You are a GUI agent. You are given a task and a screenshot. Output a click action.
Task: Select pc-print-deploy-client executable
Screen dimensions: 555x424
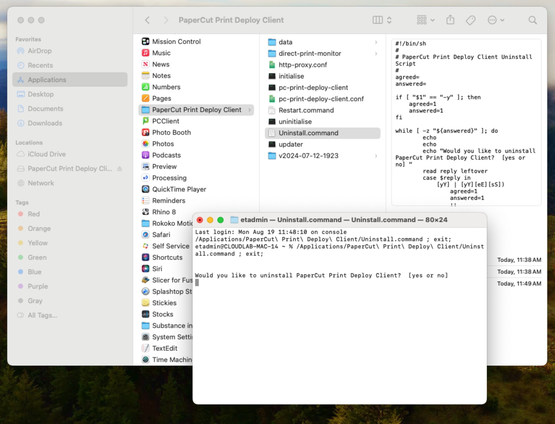pyautogui.click(x=322, y=88)
